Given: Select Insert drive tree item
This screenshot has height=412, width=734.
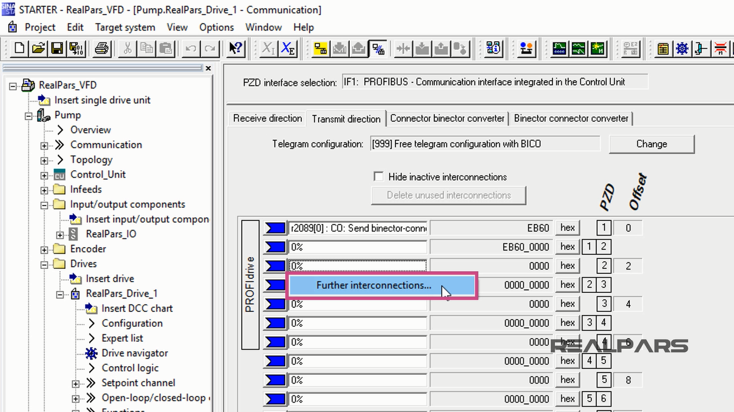Looking at the screenshot, I should (110, 279).
